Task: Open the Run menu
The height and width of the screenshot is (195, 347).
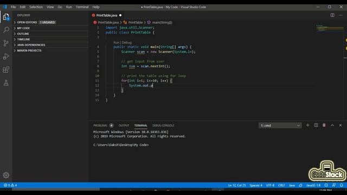Action: (x=69, y=7)
